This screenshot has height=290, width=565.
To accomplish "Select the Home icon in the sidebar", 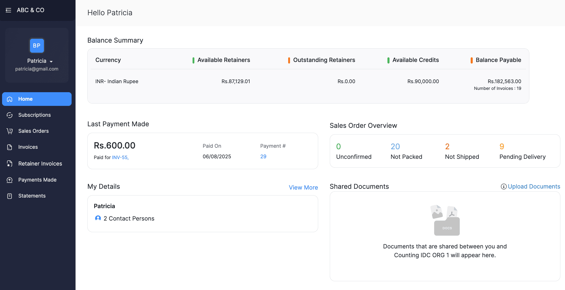I will (10, 99).
